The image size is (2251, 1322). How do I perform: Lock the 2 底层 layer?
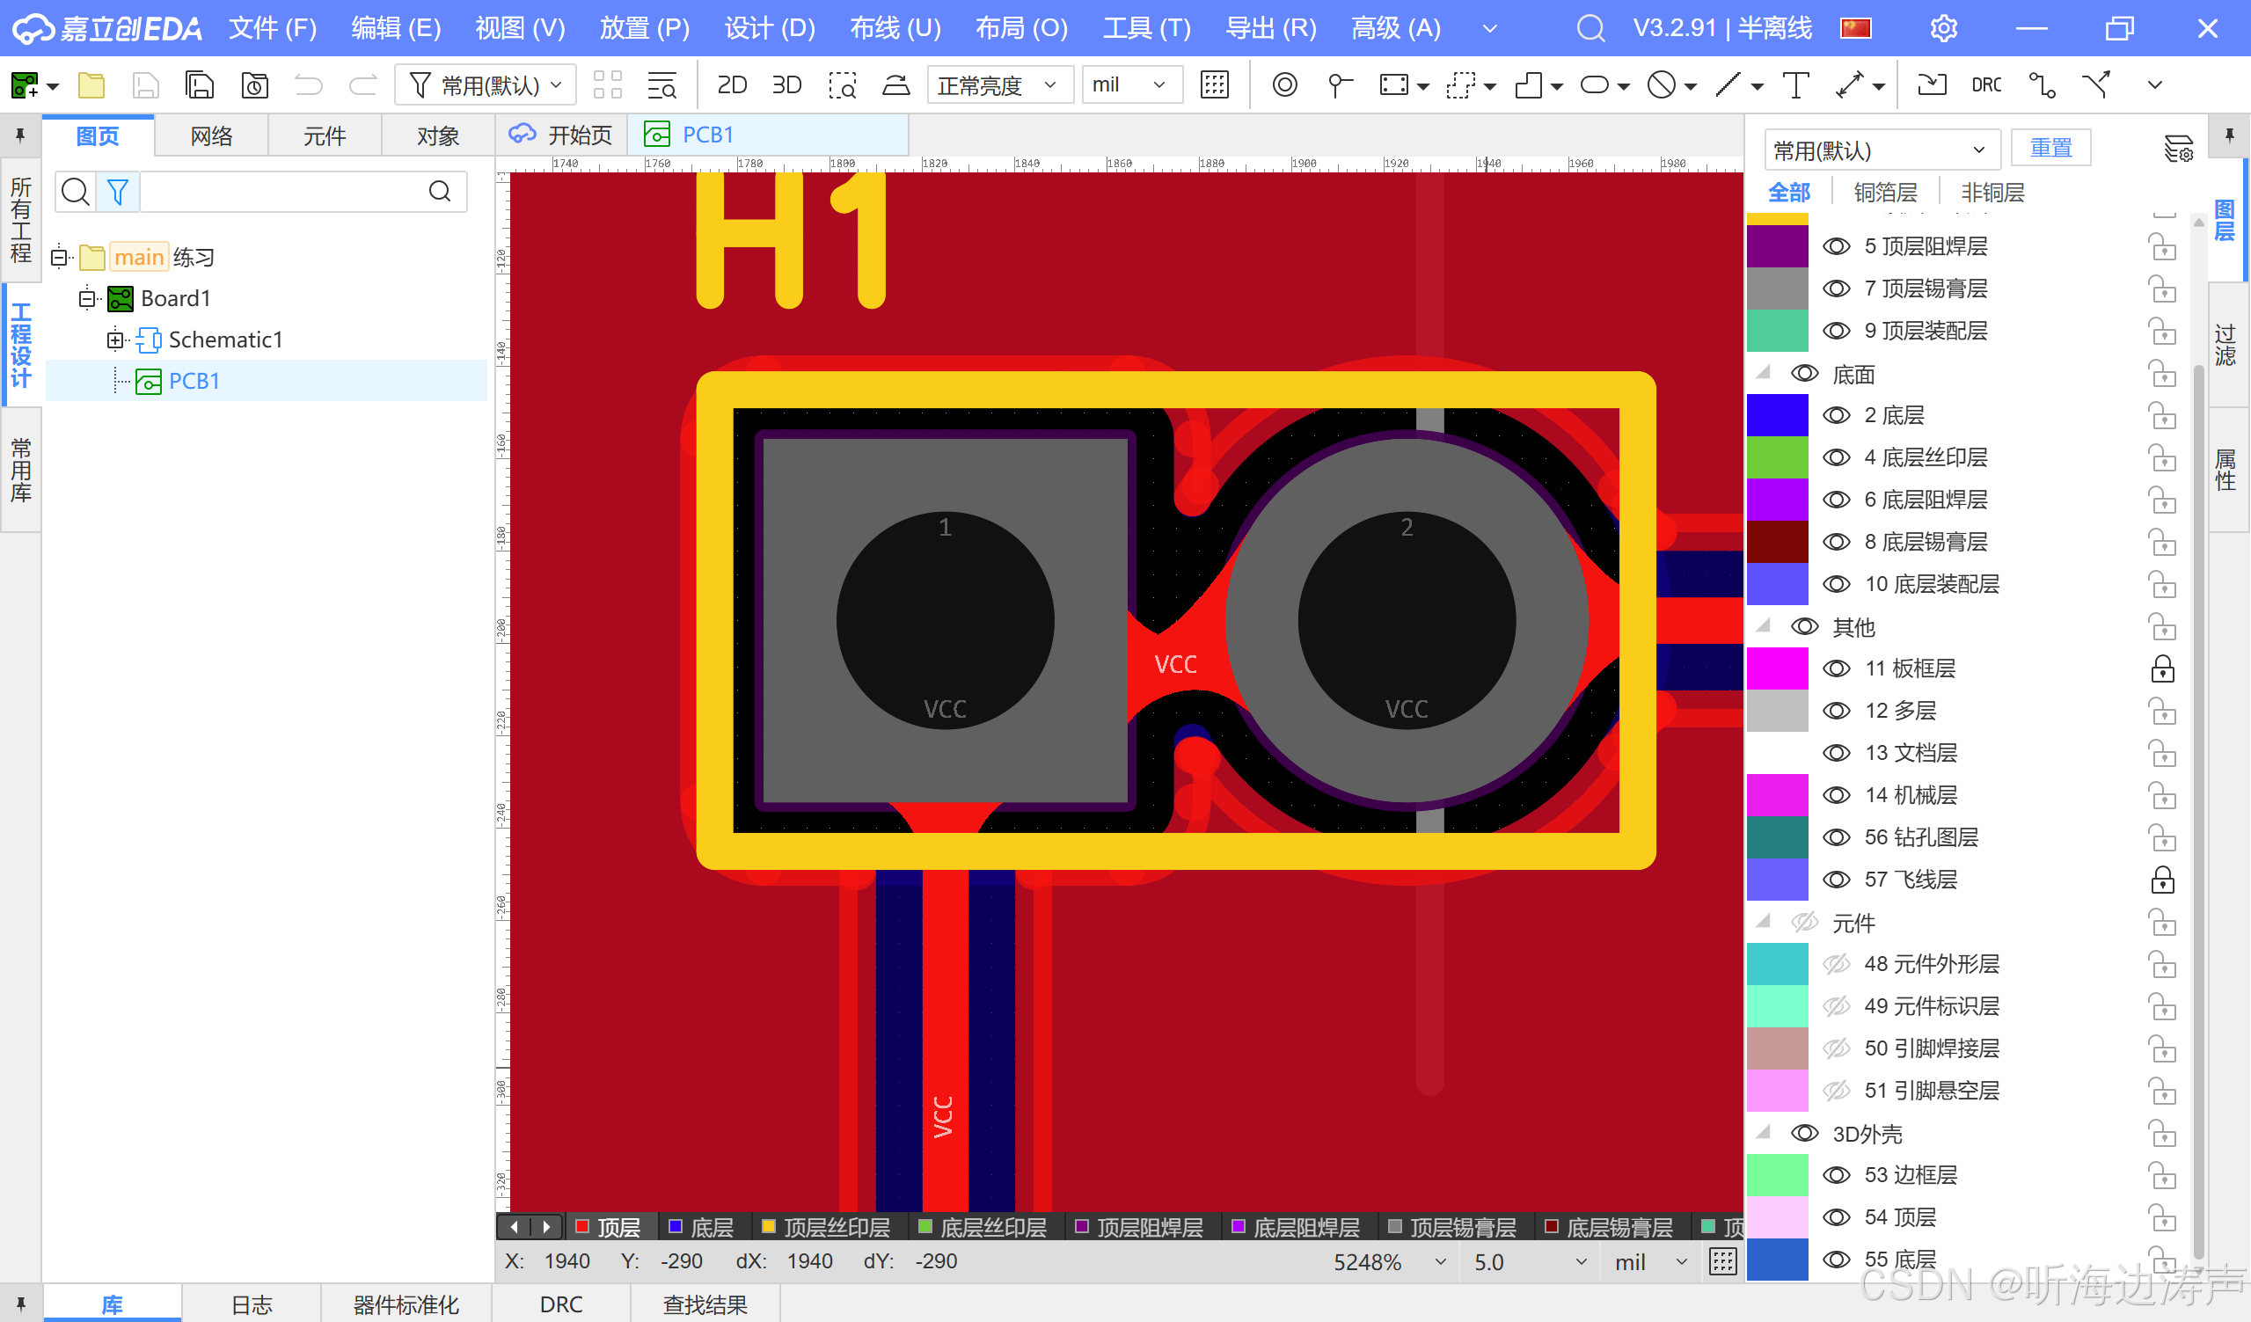click(2162, 416)
